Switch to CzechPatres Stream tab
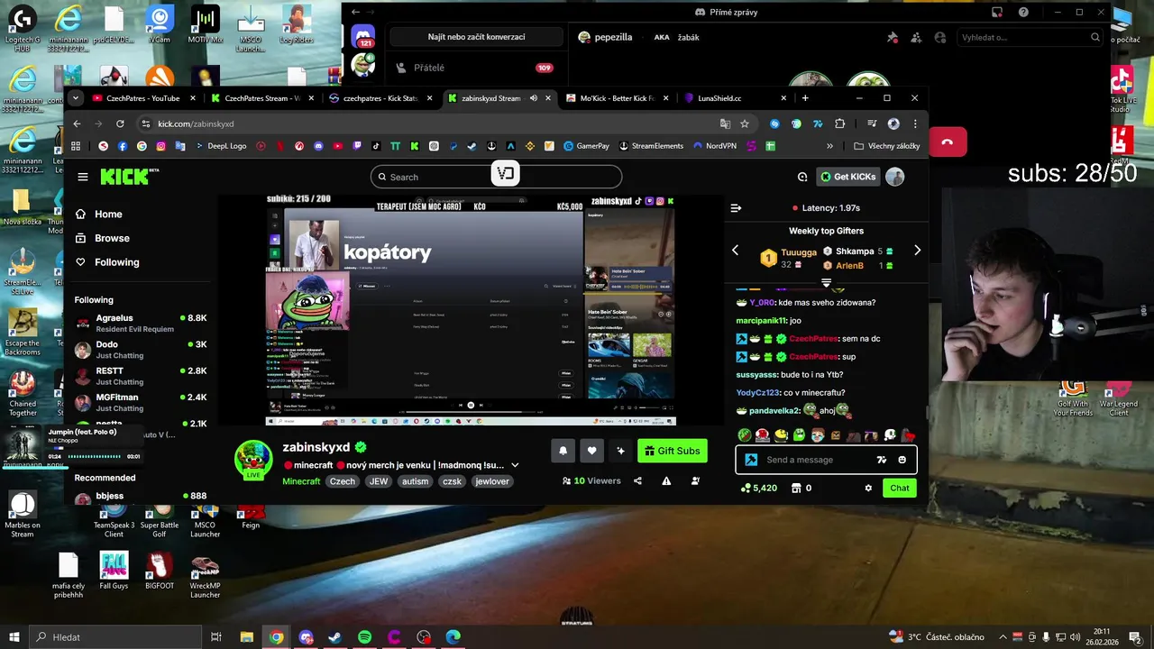Viewport: 1154px width, 649px height. [261, 98]
